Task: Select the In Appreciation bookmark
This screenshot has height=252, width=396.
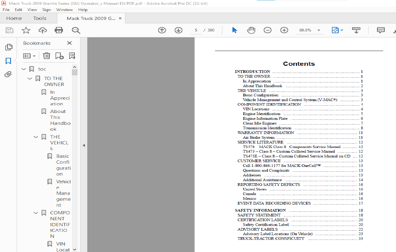Action: [60, 98]
